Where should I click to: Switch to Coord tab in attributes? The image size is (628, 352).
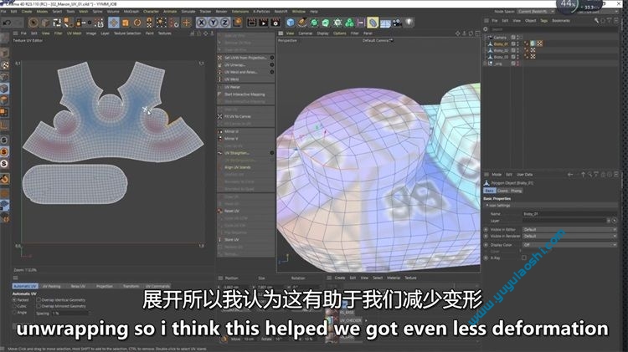click(502, 191)
